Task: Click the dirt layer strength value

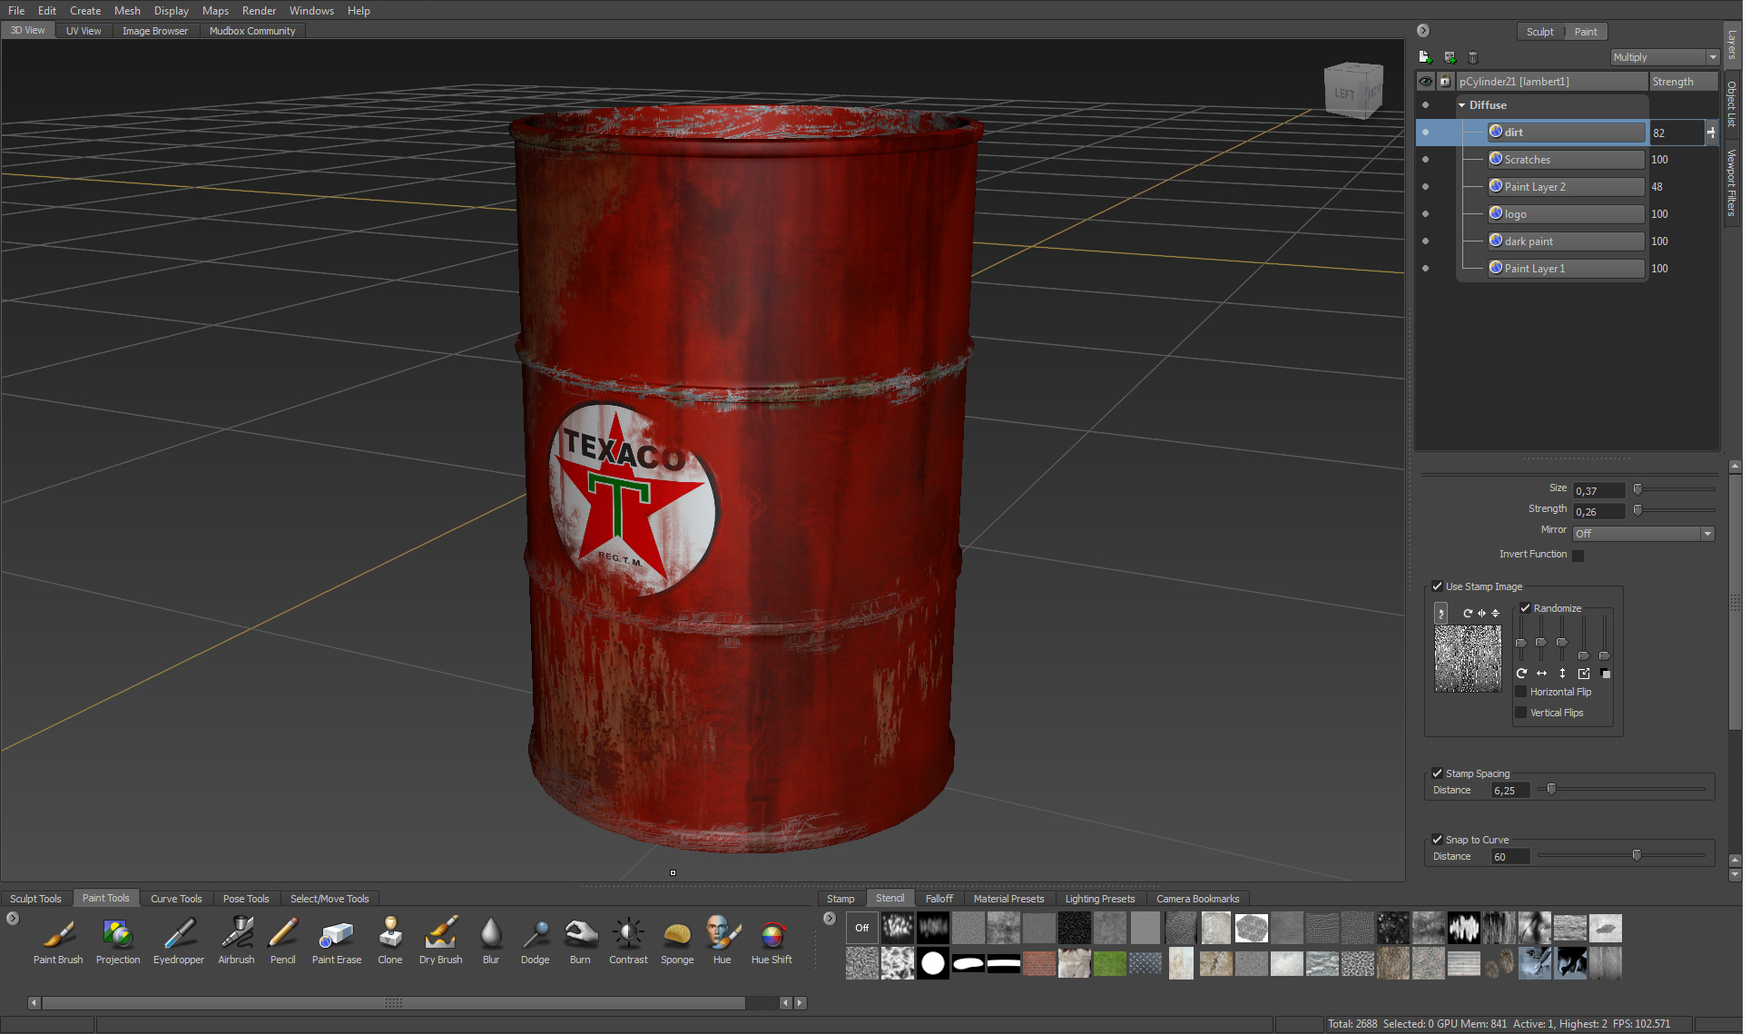Action: (1676, 133)
